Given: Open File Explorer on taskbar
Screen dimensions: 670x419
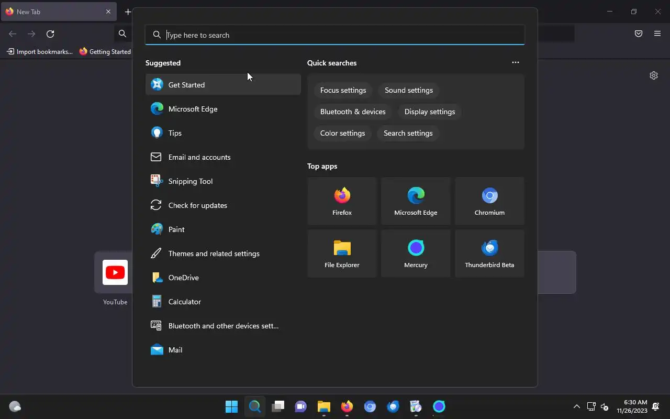Looking at the screenshot, I should point(323,406).
